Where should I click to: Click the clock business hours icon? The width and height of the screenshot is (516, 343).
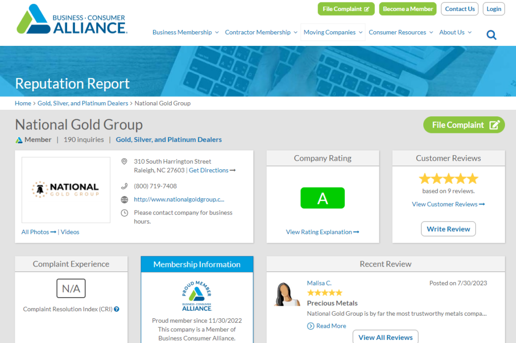click(x=124, y=213)
